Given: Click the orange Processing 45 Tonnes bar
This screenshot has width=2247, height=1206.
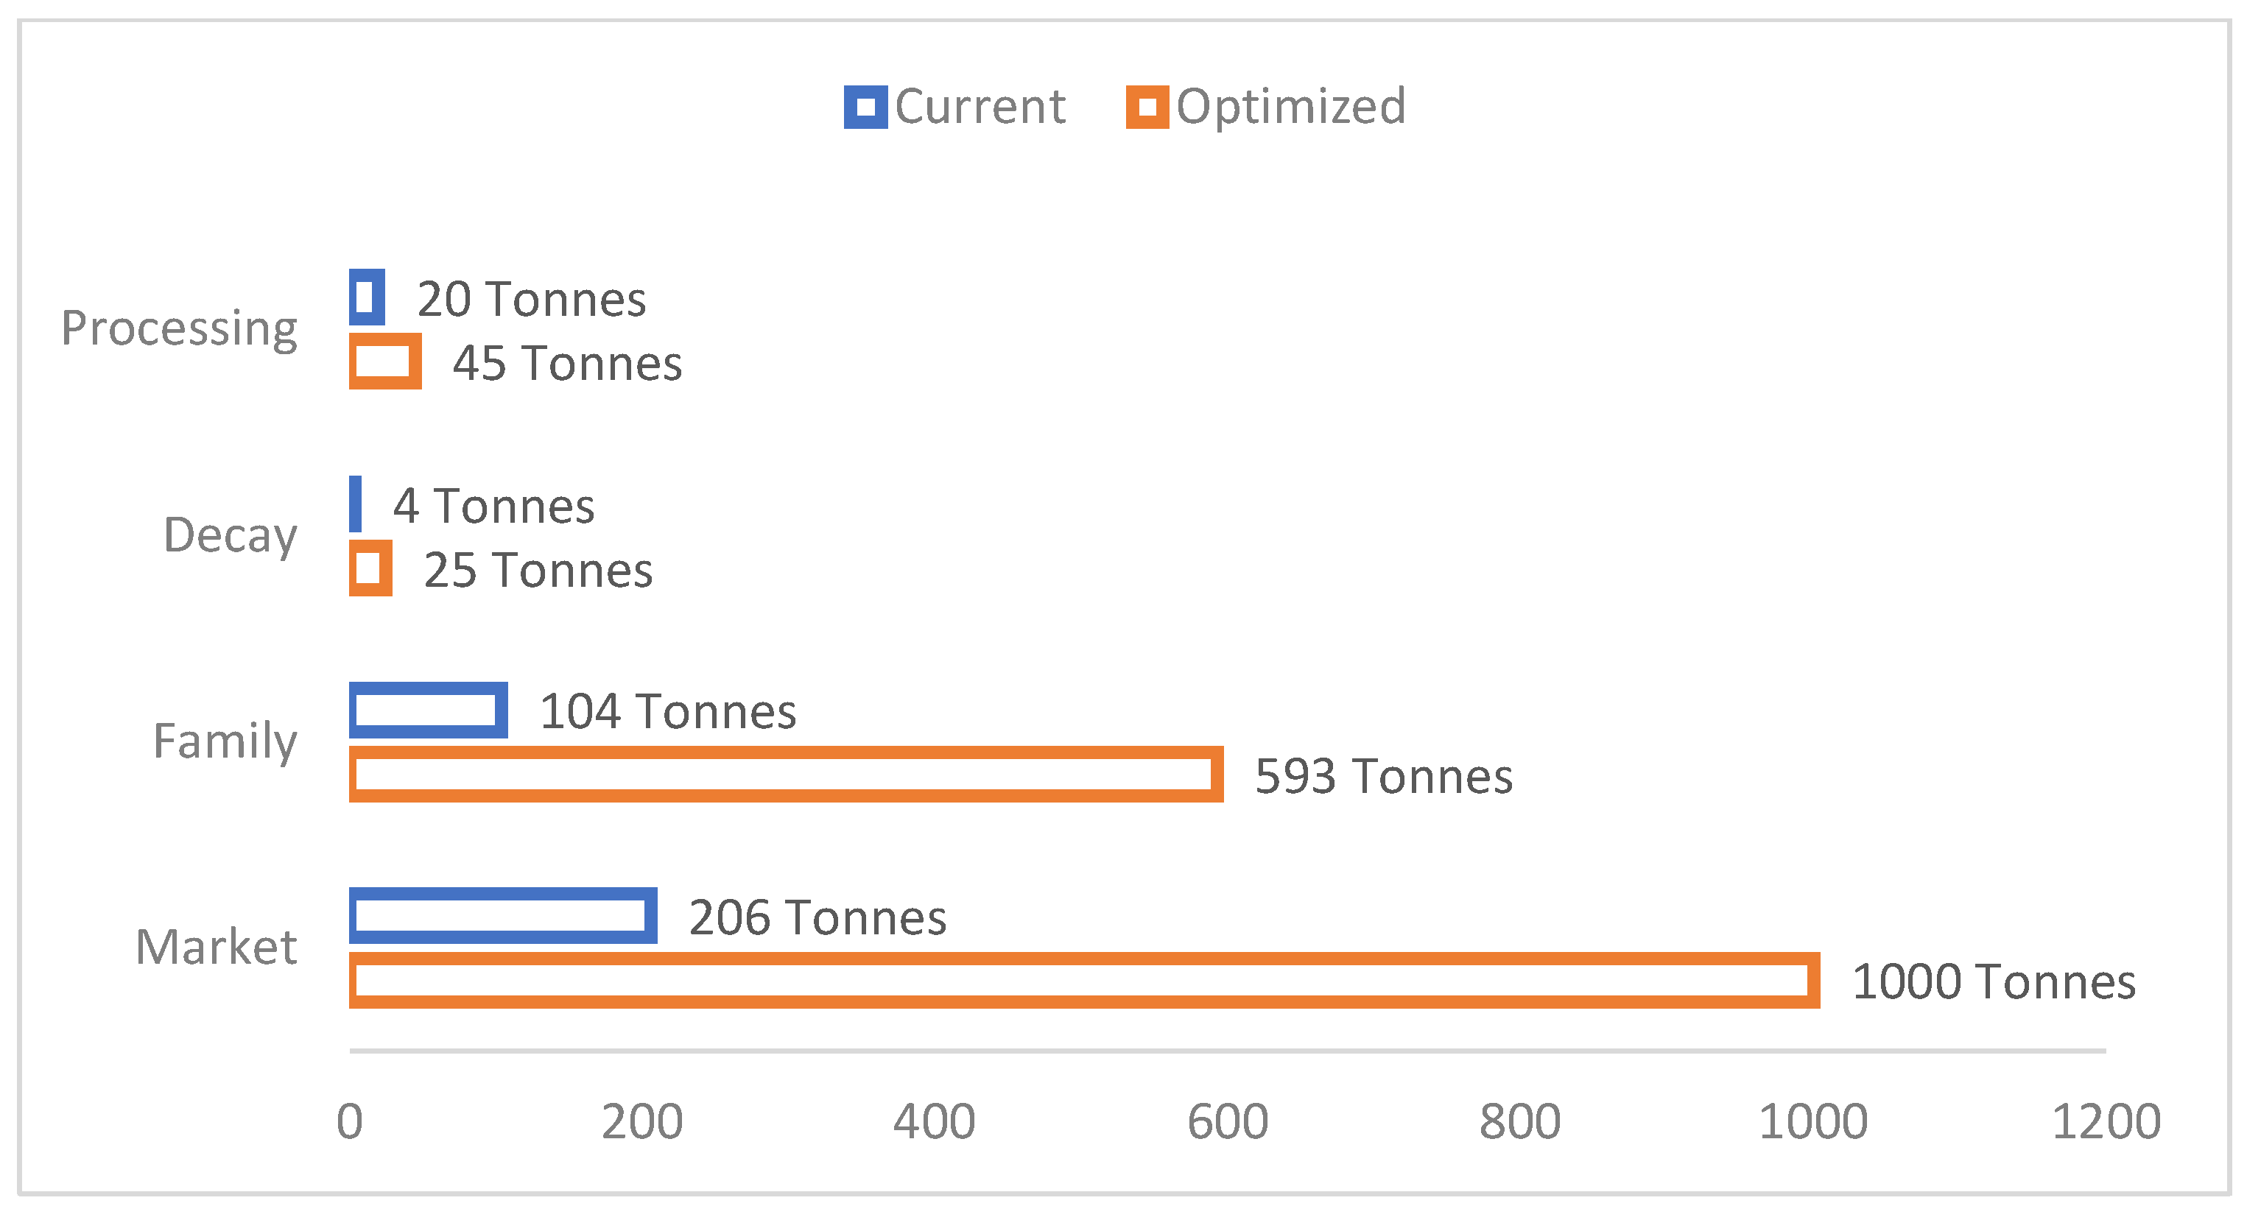Looking at the screenshot, I should (384, 361).
